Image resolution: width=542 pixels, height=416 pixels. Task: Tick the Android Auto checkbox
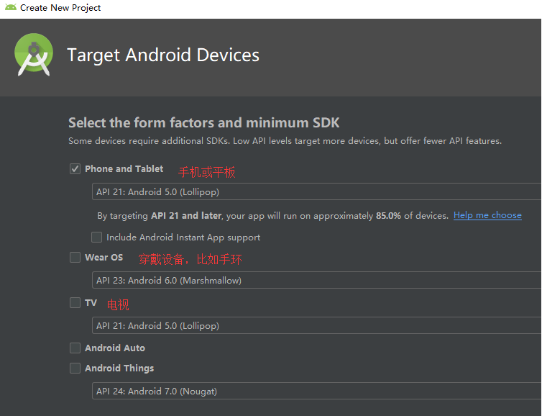pos(75,348)
